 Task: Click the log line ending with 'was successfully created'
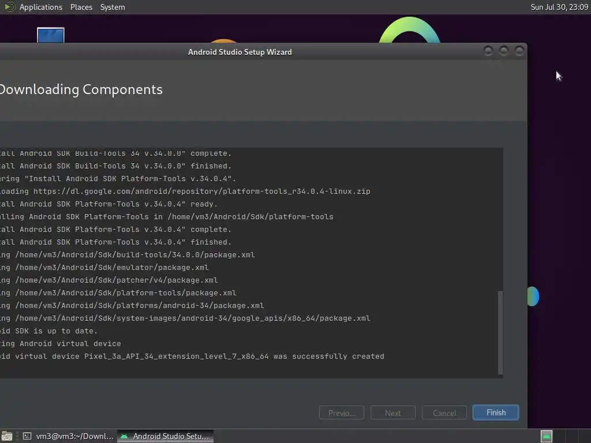(192, 356)
